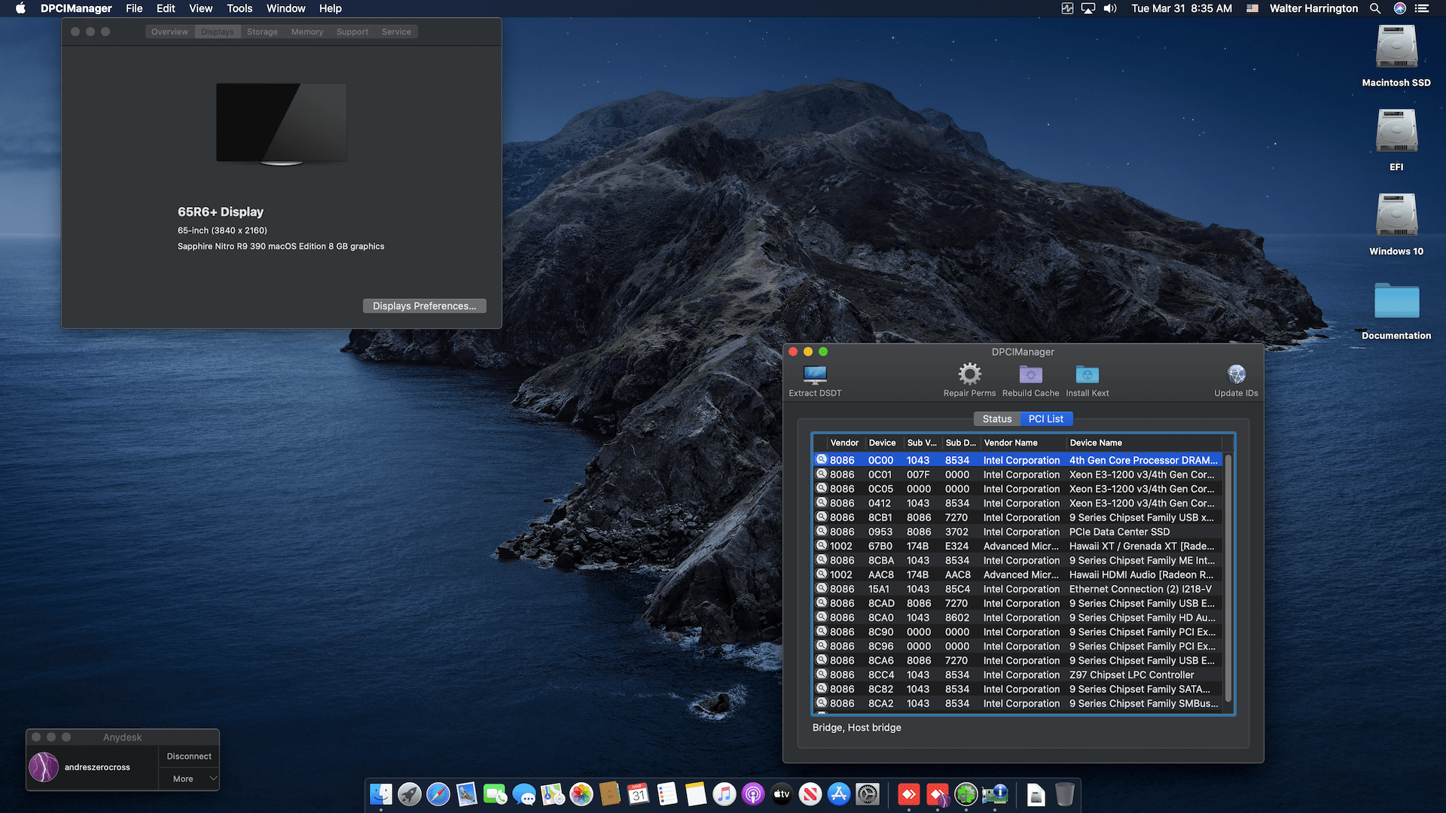
Task: Open the volume control in menu bar
Action: (1110, 8)
